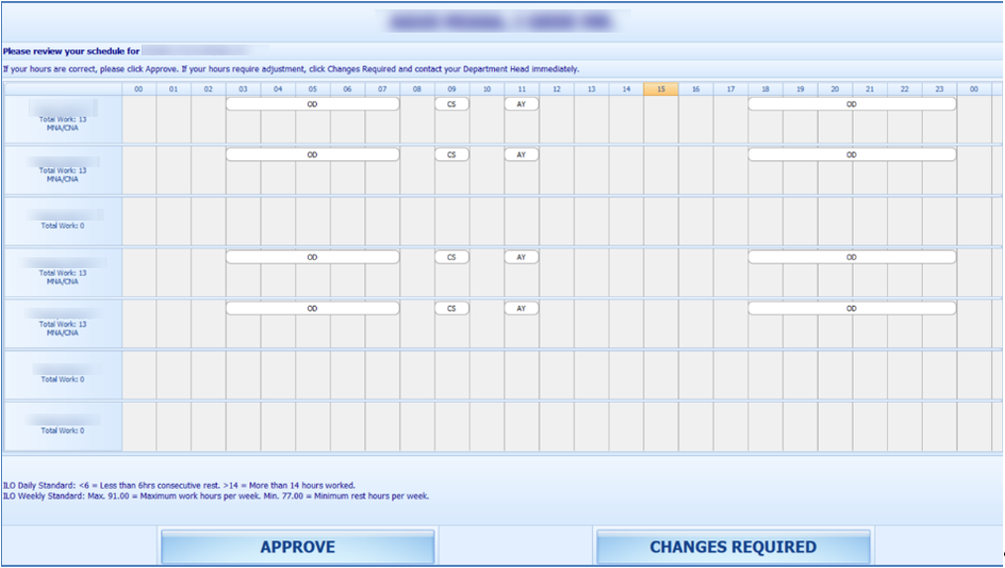Select the 13 hour column header

[x=591, y=89]
